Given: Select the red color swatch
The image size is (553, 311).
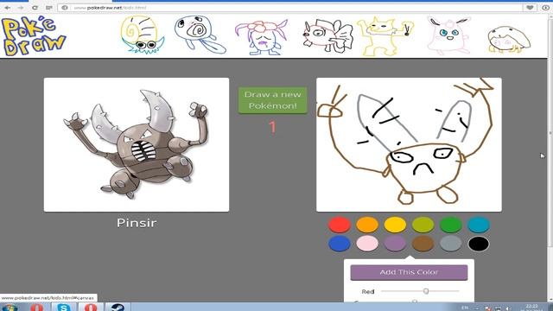Looking at the screenshot, I should coord(340,225).
